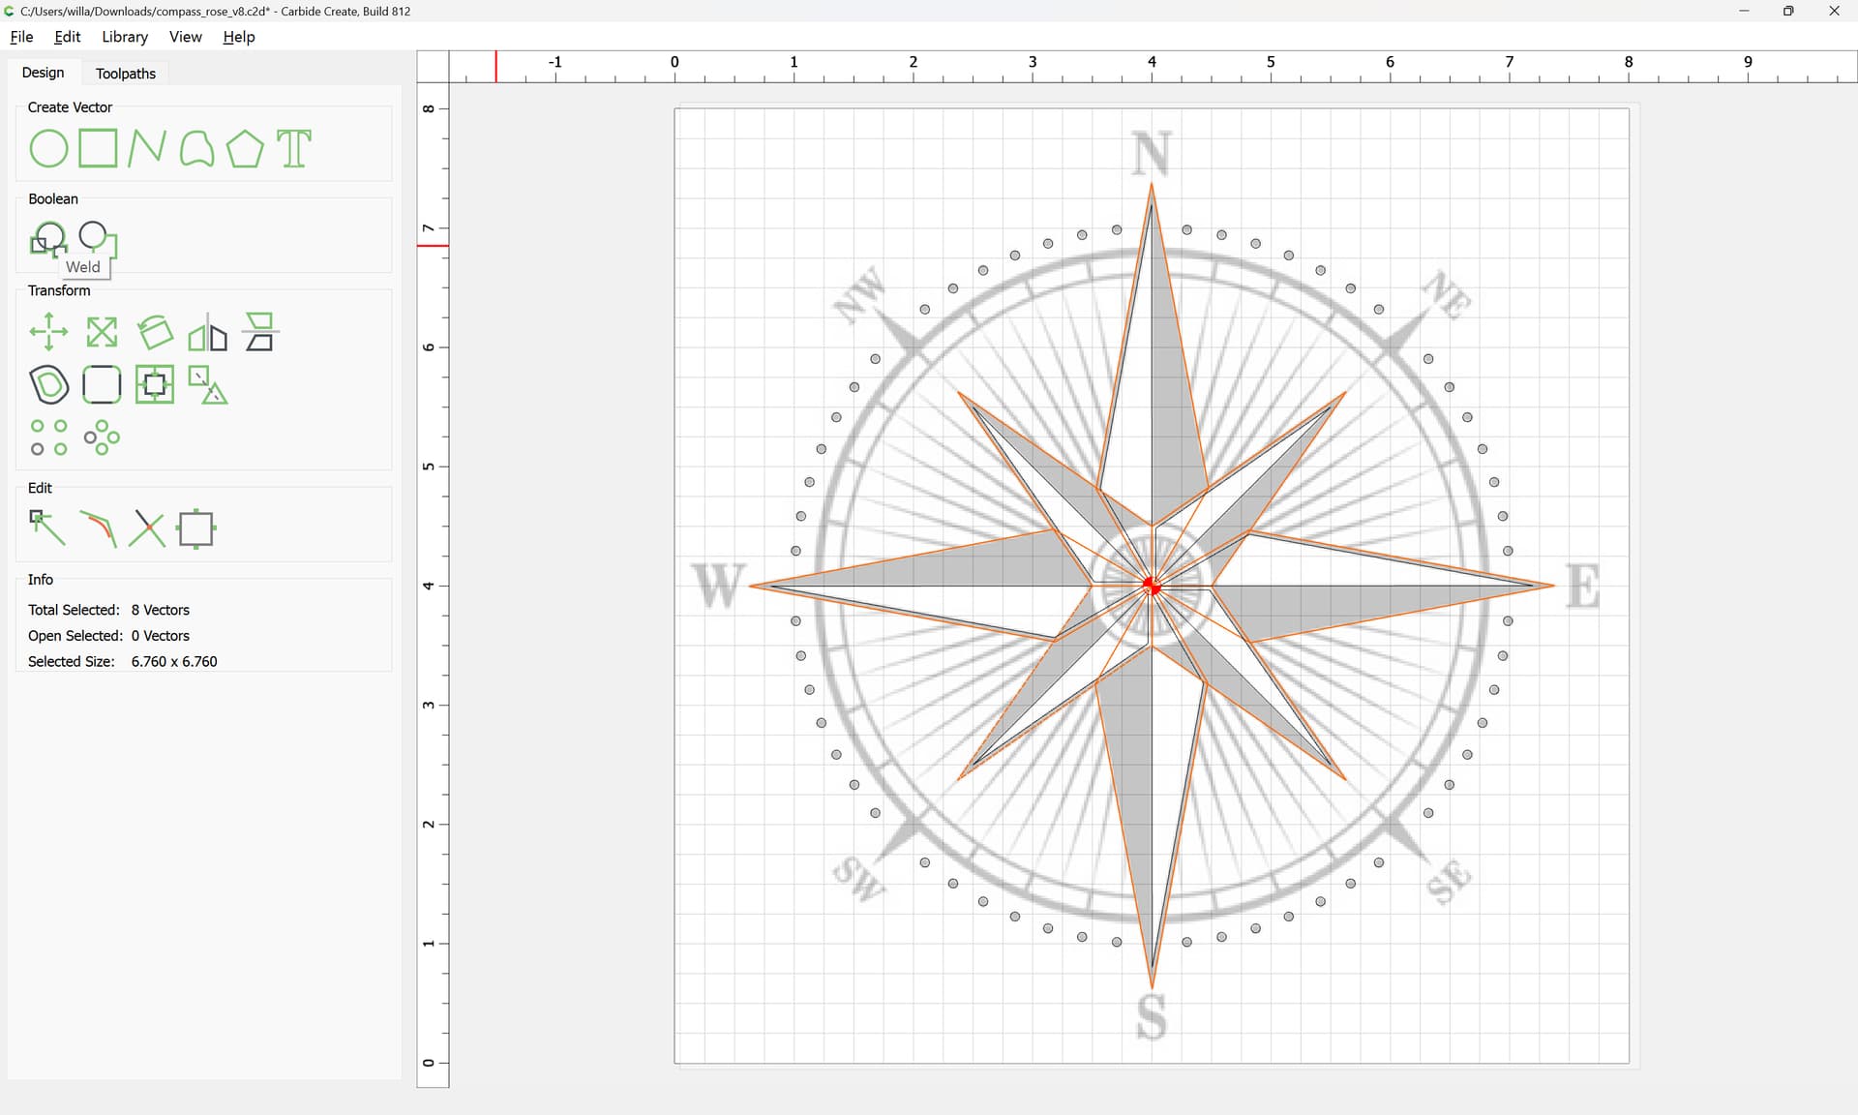
Task: Select the Polygon shape tool
Action: pyautogui.click(x=245, y=149)
